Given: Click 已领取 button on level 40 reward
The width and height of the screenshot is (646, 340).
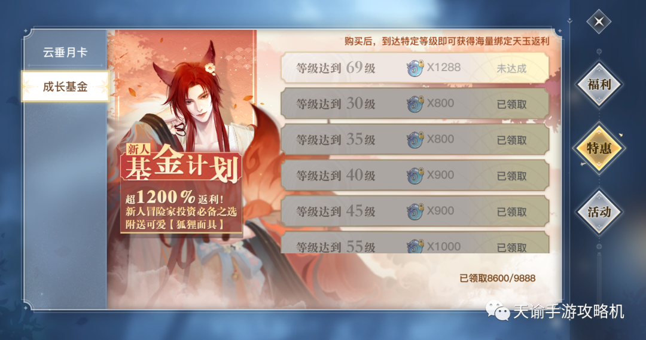Looking at the screenshot, I should click(x=511, y=176).
